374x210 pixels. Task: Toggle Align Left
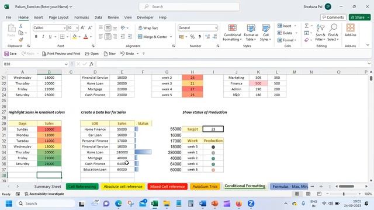pyautogui.click(x=101, y=37)
